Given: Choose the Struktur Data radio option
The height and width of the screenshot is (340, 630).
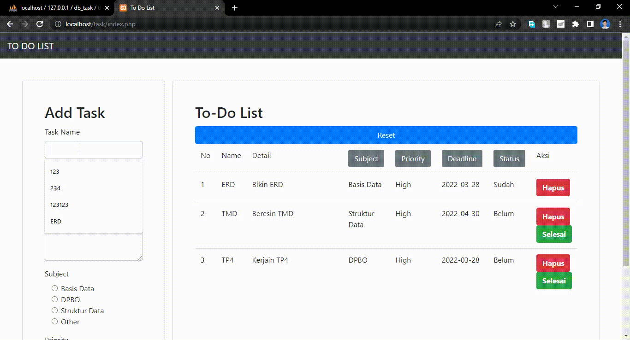Looking at the screenshot, I should (54, 311).
